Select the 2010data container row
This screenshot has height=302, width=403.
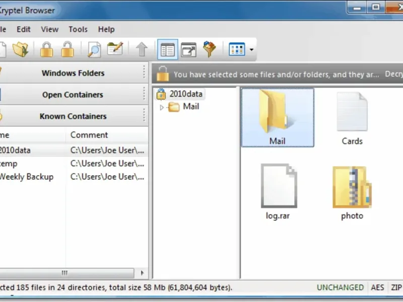point(74,150)
